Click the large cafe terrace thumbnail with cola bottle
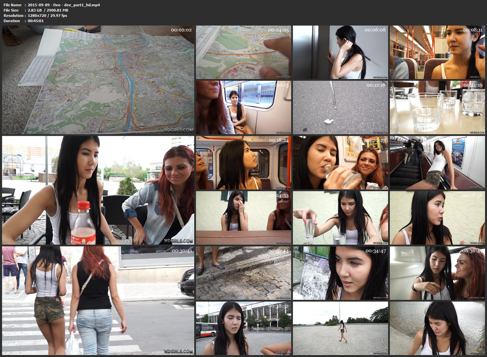The width and height of the screenshot is (487, 357). click(x=98, y=190)
